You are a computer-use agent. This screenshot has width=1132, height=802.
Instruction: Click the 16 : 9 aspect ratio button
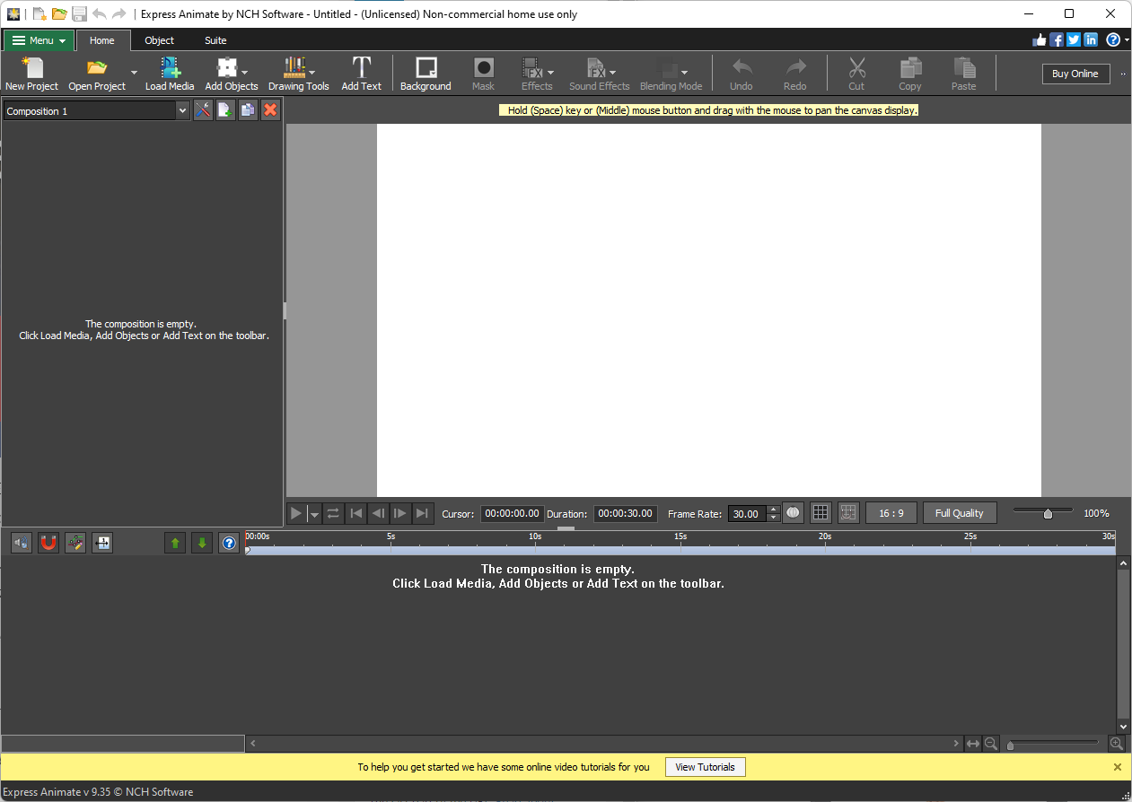point(891,513)
